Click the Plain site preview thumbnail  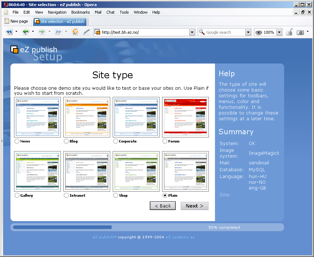click(x=185, y=171)
